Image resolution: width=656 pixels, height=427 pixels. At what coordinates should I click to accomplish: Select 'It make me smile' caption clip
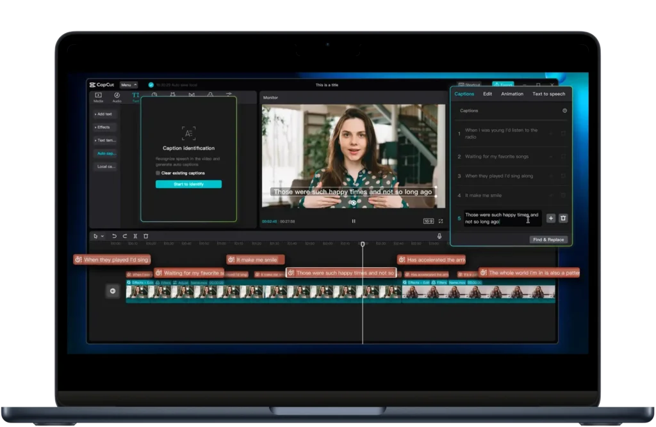256,260
